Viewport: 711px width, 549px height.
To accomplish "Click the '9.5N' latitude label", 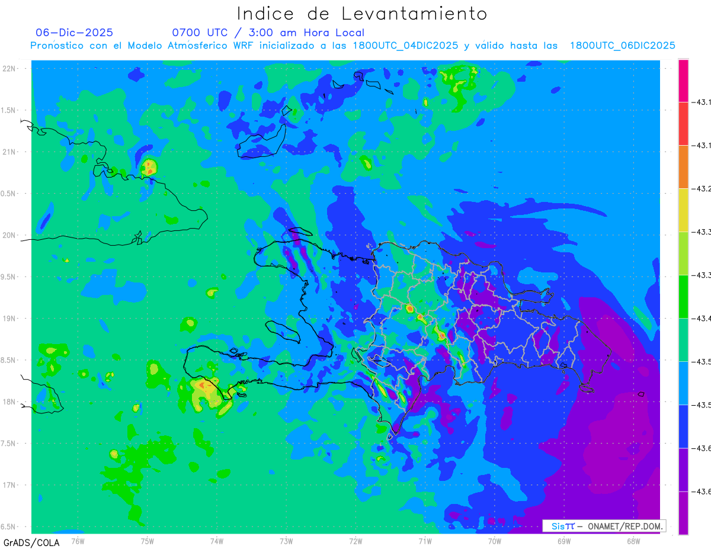I will 9,277.
